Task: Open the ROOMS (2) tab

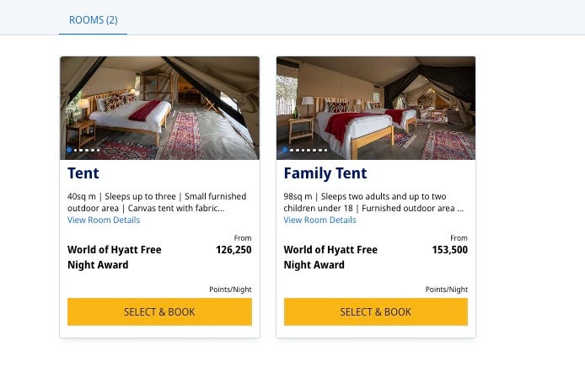Action: 93,19
